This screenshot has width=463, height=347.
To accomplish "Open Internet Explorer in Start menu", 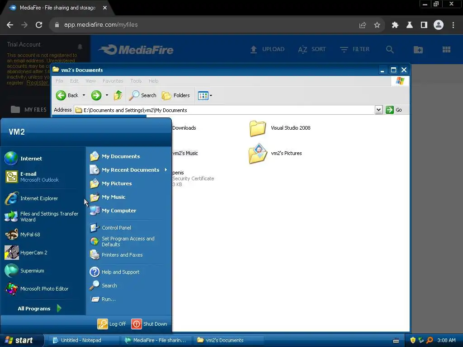I will tap(32, 198).
